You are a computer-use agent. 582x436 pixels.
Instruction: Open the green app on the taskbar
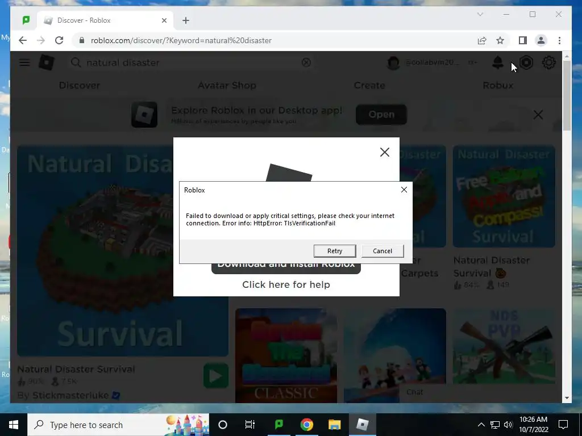click(278, 425)
